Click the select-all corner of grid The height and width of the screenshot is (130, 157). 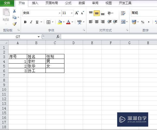coord(4,43)
